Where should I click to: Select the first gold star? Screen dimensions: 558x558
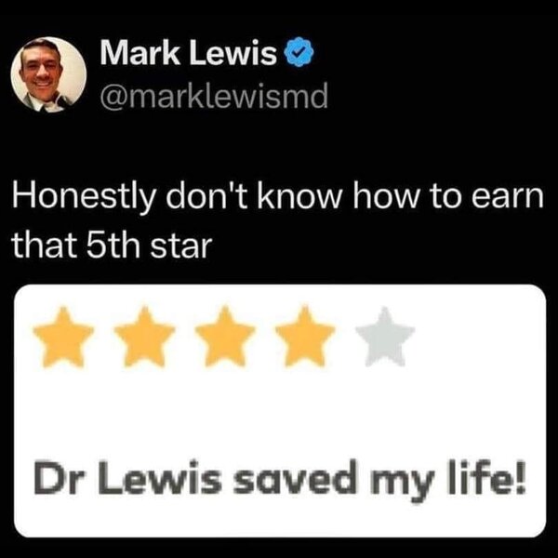tap(63, 337)
